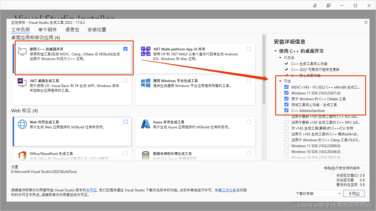Screen dimensions: 376x211
Task: Toggle the dark theme moon icon
Action: tap(314, 5)
